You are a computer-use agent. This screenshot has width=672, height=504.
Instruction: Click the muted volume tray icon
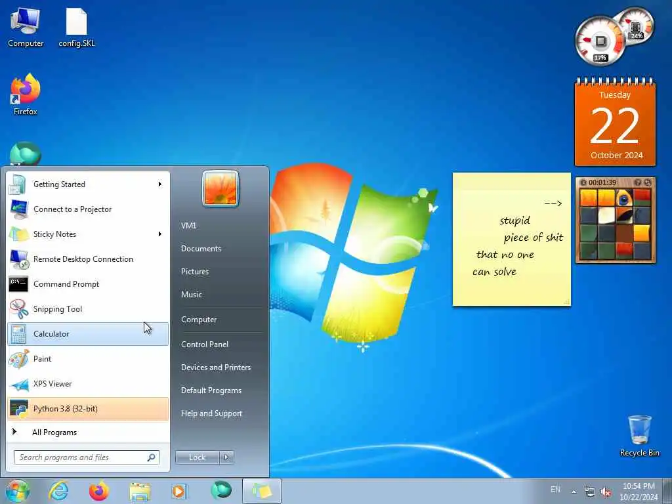click(606, 492)
